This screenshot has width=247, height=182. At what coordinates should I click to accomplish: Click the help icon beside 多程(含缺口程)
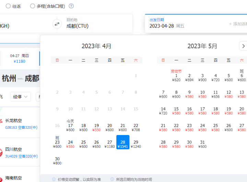[x=71, y=6]
